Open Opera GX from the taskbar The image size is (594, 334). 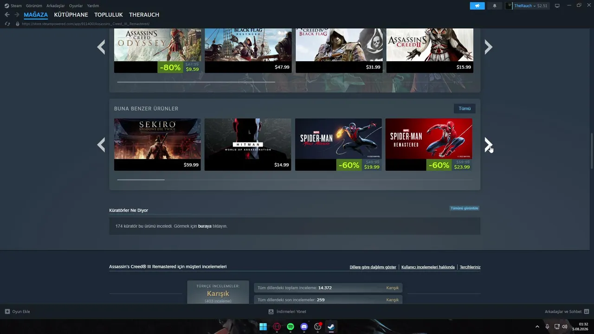[277, 327]
